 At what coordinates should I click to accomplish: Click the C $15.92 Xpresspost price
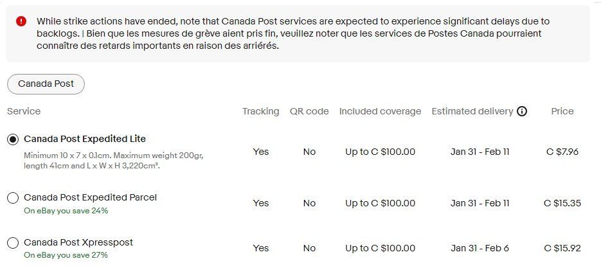[x=562, y=248]
